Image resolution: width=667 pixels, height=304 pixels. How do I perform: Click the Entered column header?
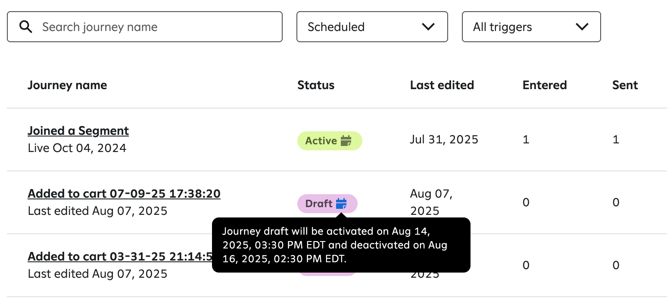click(544, 85)
